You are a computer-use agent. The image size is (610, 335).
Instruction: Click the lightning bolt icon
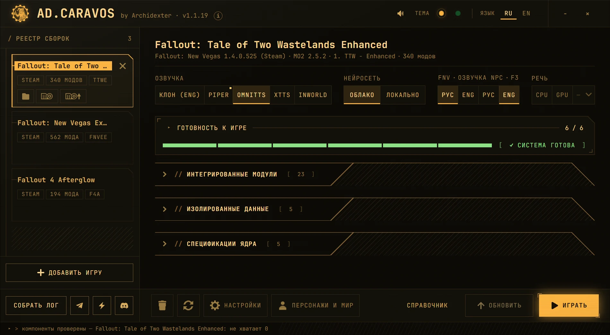[x=102, y=306]
